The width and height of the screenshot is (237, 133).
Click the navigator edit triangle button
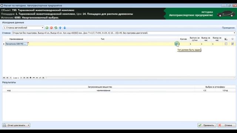pos(37,78)
